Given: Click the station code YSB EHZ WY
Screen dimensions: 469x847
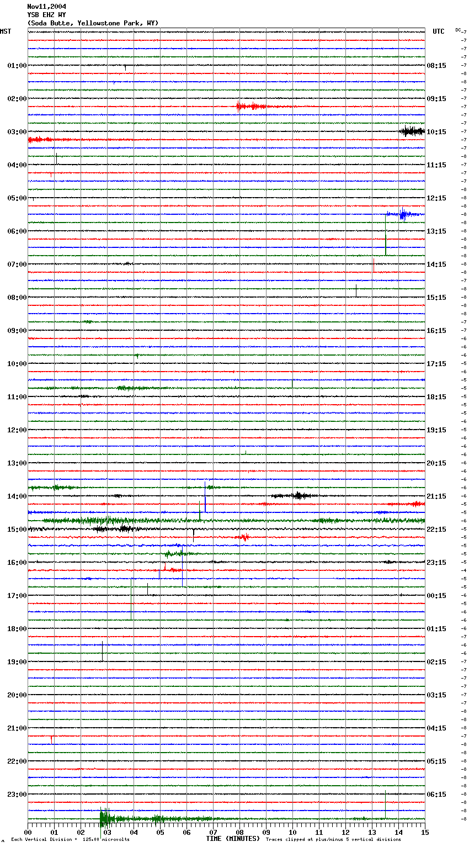Looking at the screenshot, I should pos(47,15).
